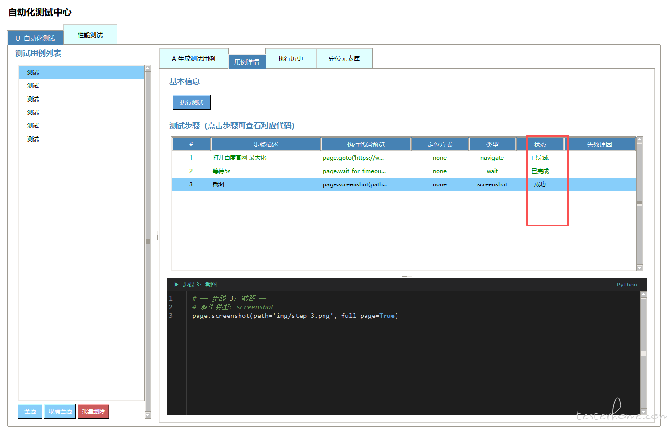Click the 全选 button

30,411
